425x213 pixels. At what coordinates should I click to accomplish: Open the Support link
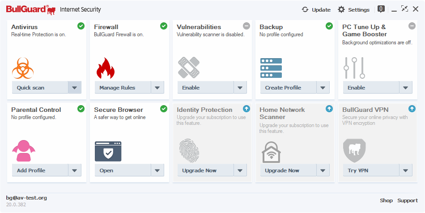pos(408,200)
